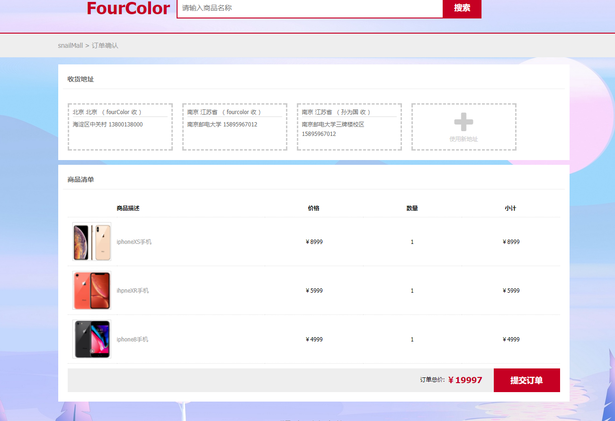Click the 订单确认 breadcrumb text
The width and height of the screenshot is (615, 421).
105,45
